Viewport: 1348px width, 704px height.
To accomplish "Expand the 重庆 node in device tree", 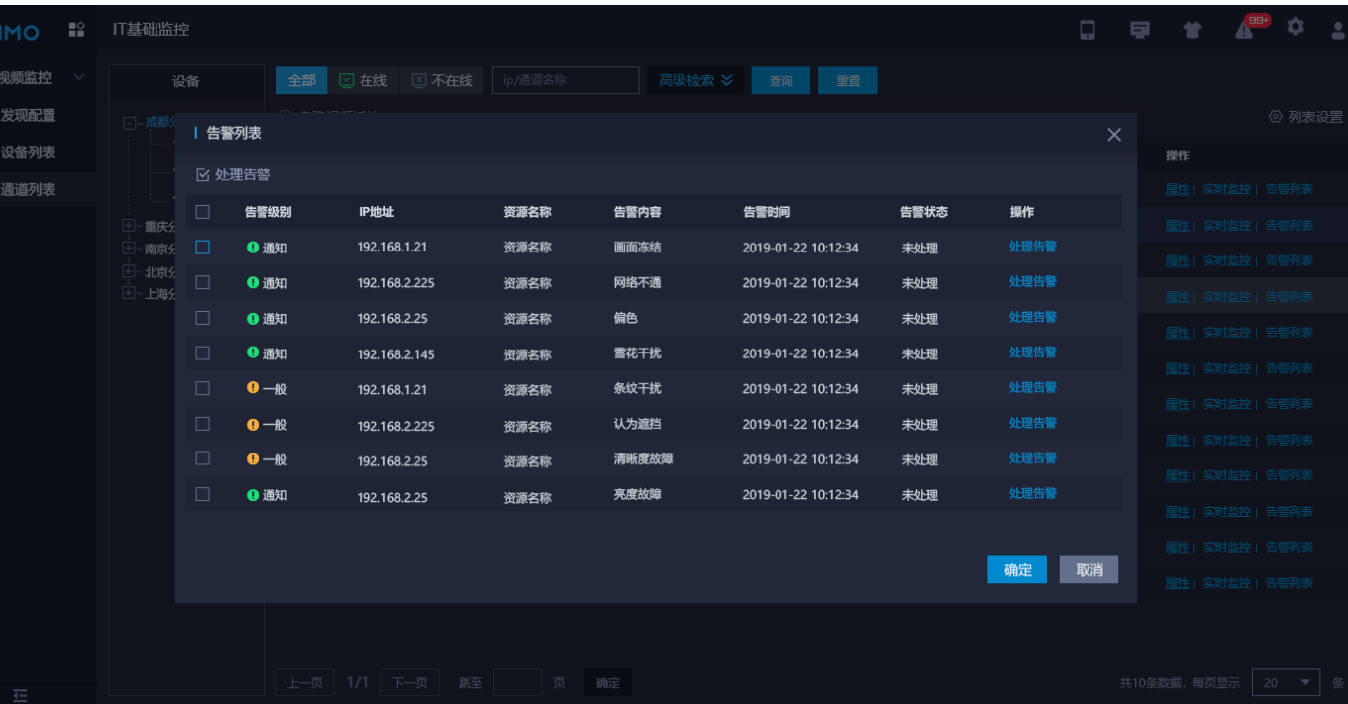I will point(128,225).
